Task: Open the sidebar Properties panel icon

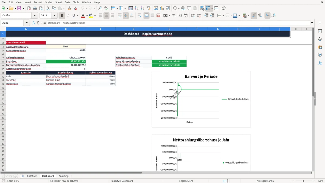Action: point(320,31)
